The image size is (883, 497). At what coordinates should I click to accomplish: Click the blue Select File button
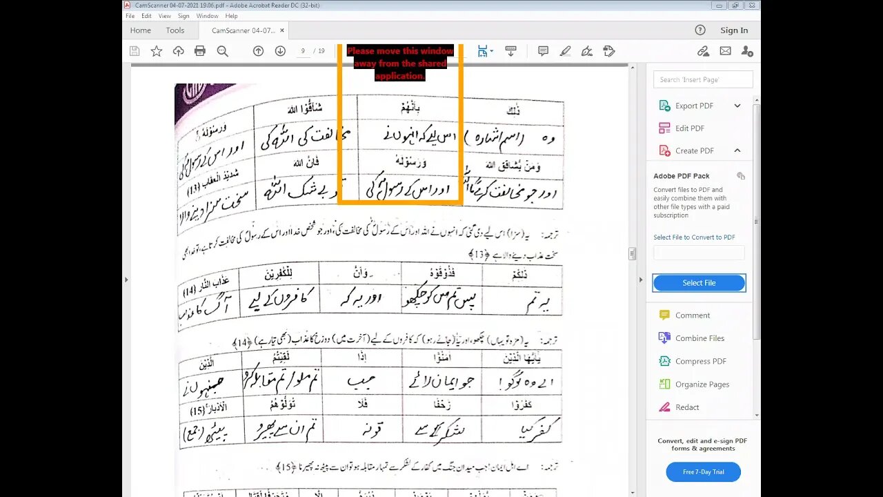click(x=699, y=283)
